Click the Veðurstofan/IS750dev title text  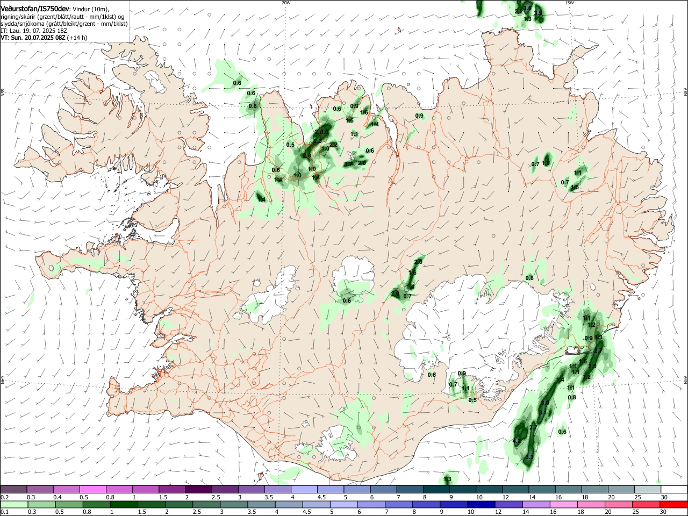(x=35, y=8)
